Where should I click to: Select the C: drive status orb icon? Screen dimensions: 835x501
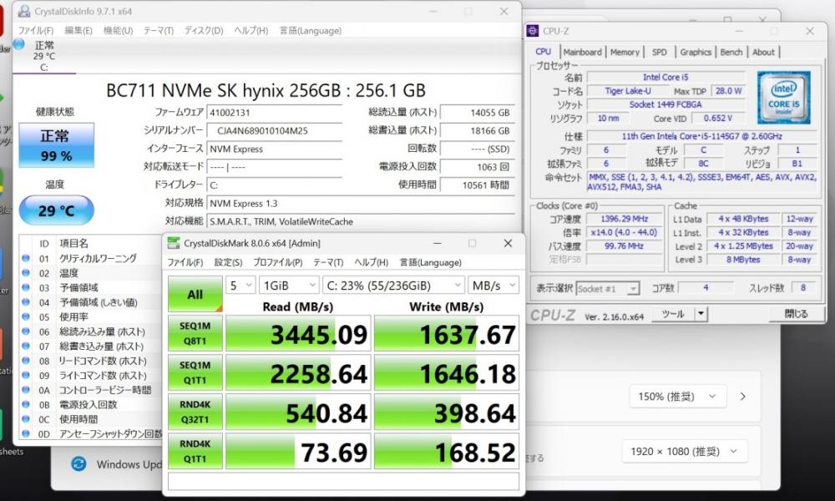click(19, 44)
